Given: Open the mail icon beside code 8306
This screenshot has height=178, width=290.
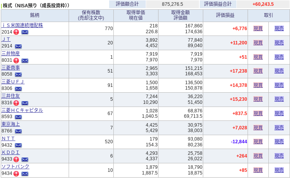Looking at the screenshot, I should 18,89.
